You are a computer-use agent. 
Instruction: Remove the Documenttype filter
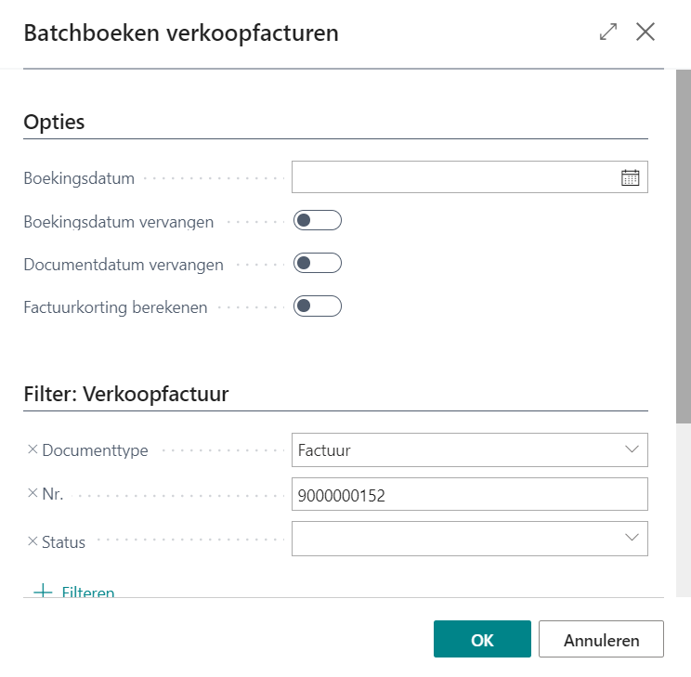[33, 449]
